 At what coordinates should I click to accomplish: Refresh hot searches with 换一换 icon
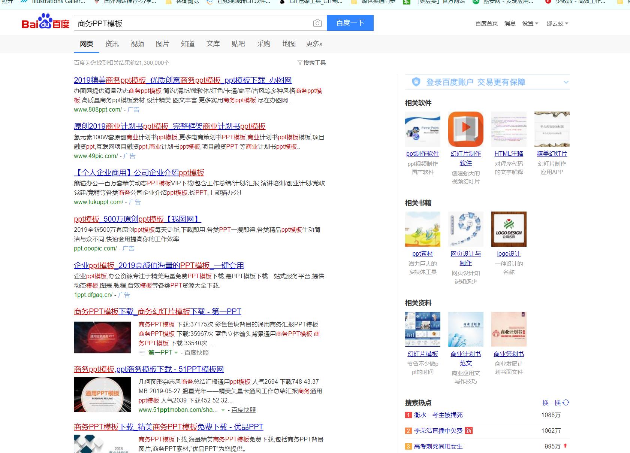click(x=565, y=403)
